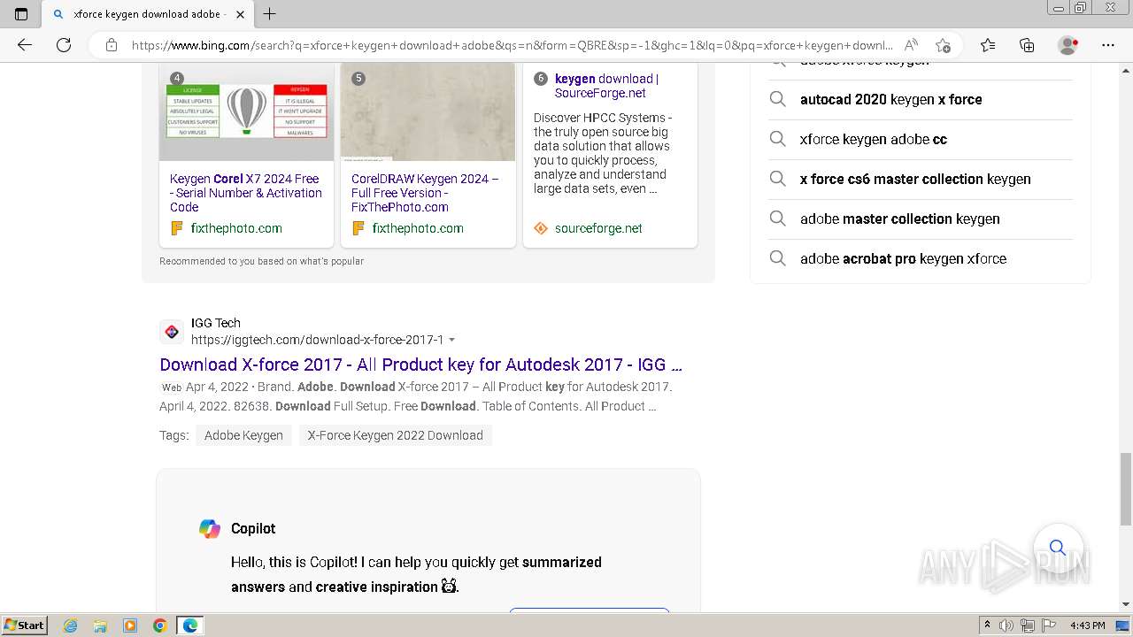Image resolution: width=1133 pixels, height=637 pixels.
Task: Open the browser profile avatar
Action: coord(1068,45)
